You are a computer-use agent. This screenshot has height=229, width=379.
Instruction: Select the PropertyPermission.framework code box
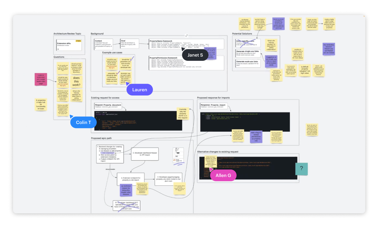186,62
